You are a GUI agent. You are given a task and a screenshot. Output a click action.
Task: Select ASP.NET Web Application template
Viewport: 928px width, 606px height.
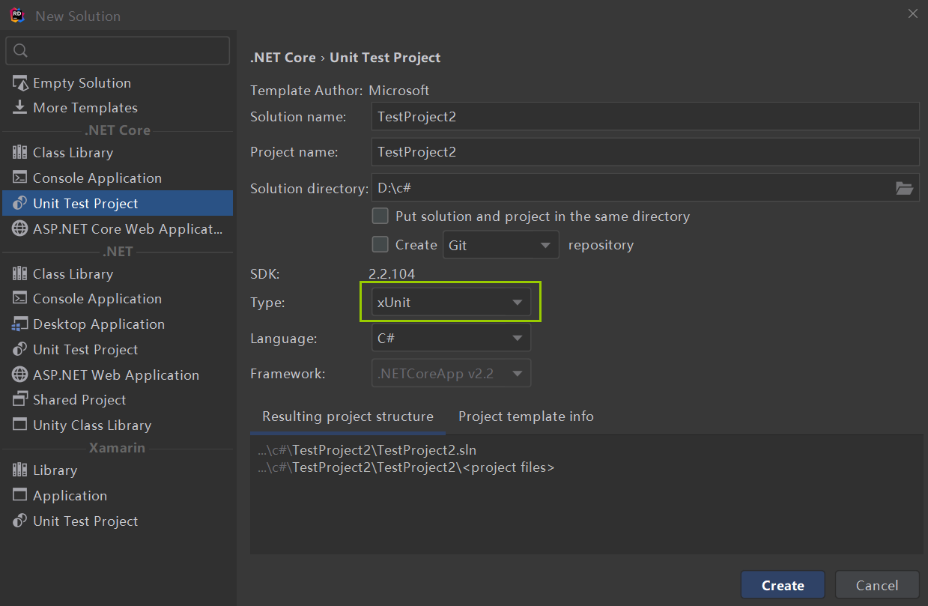(118, 375)
